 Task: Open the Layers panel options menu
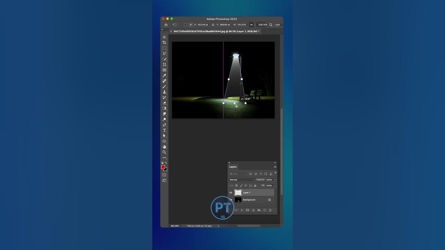coord(275,167)
